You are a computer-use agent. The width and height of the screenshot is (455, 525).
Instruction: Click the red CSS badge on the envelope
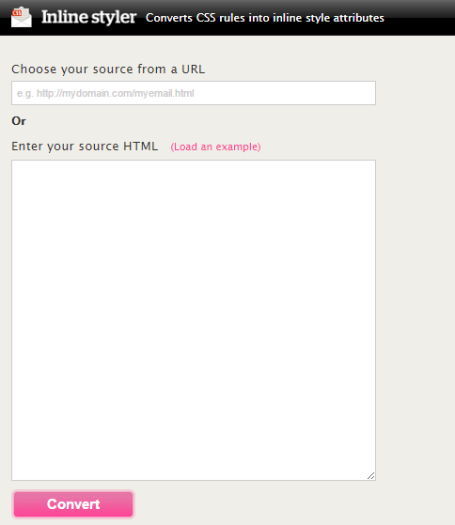17,13
